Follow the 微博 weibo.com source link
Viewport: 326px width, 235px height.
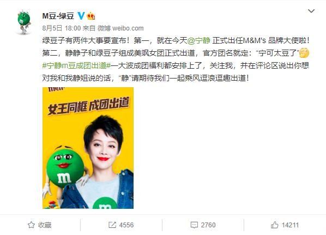[x=120, y=28]
